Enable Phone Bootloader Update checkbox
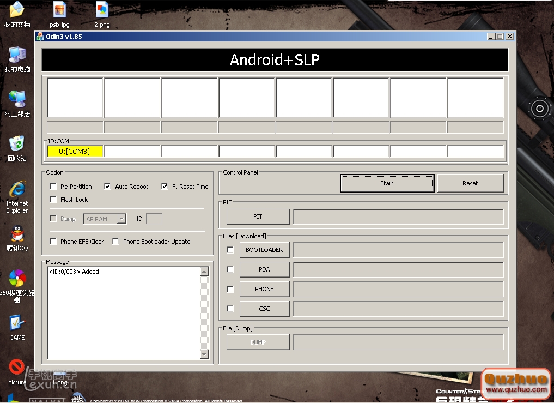This screenshot has height=403, width=554. [116, 242]
